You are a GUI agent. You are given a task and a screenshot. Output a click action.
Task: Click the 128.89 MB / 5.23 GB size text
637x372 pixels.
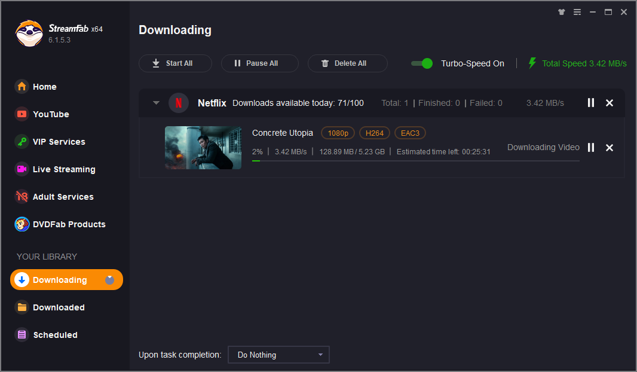pos(352,152)
